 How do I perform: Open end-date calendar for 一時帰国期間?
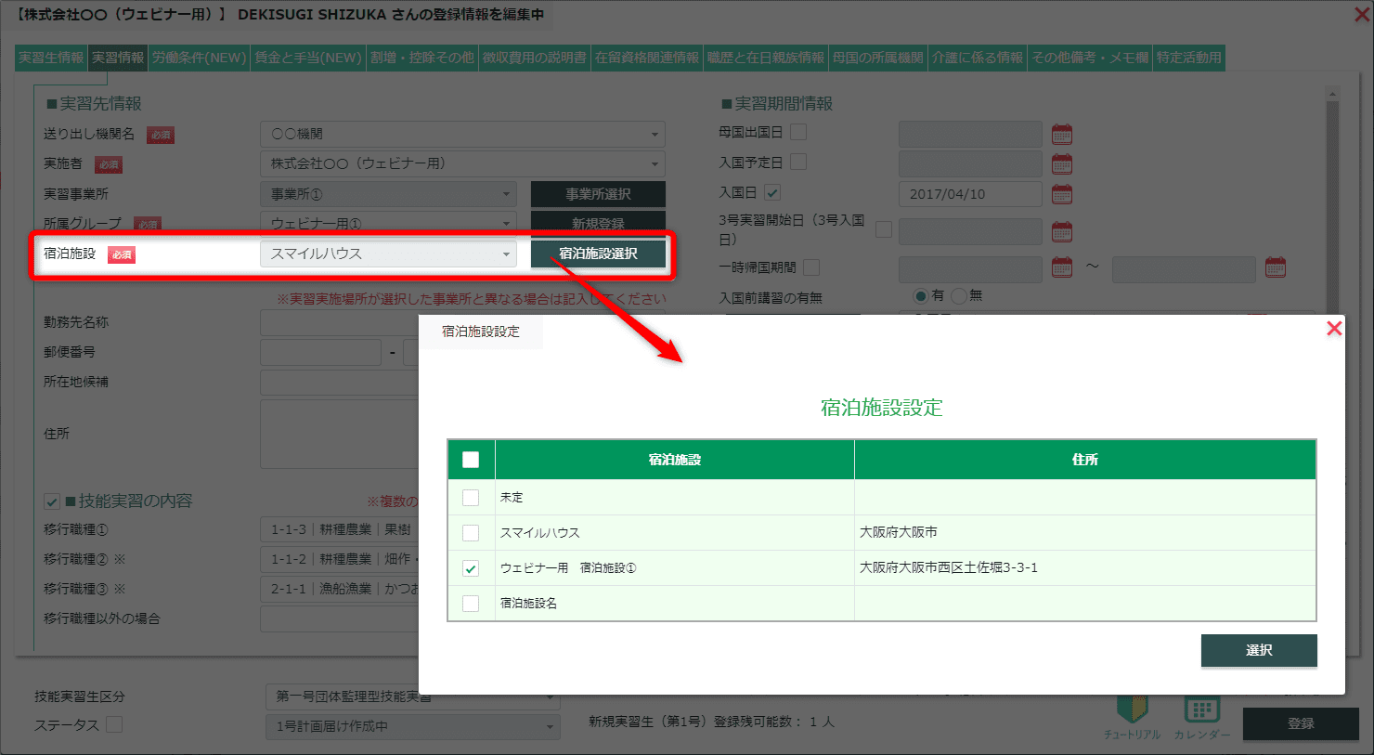1276,267
